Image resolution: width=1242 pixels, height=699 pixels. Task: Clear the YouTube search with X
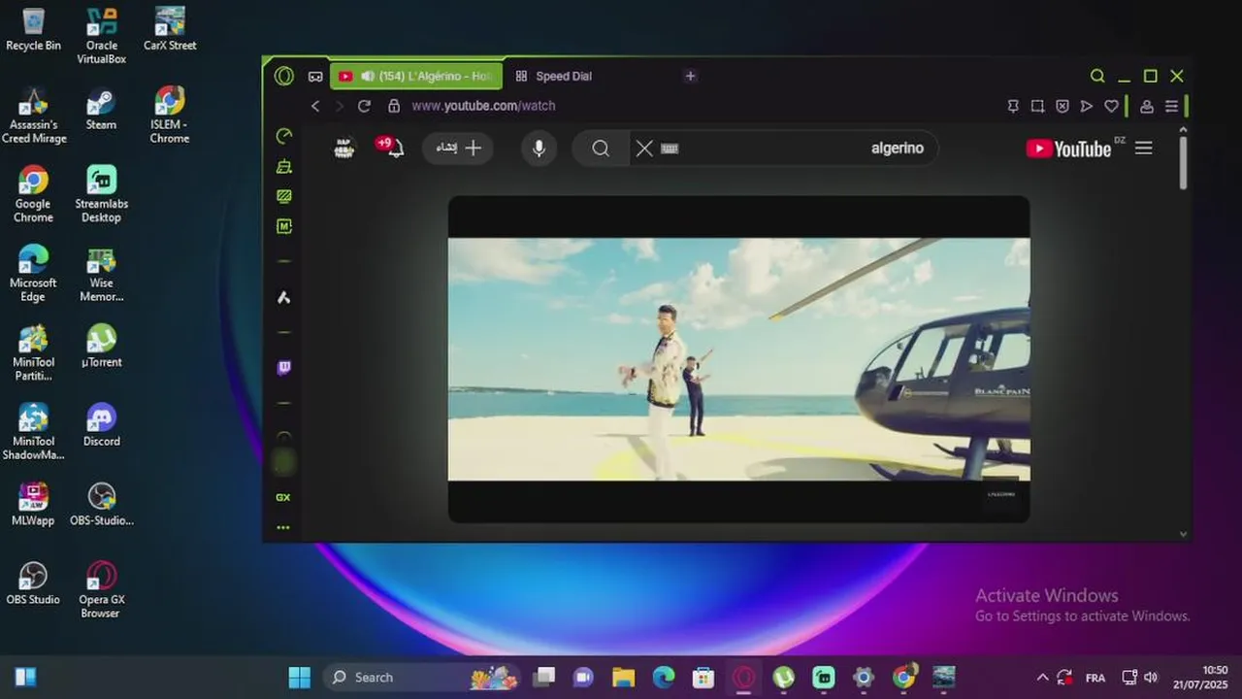pos(644,149)
